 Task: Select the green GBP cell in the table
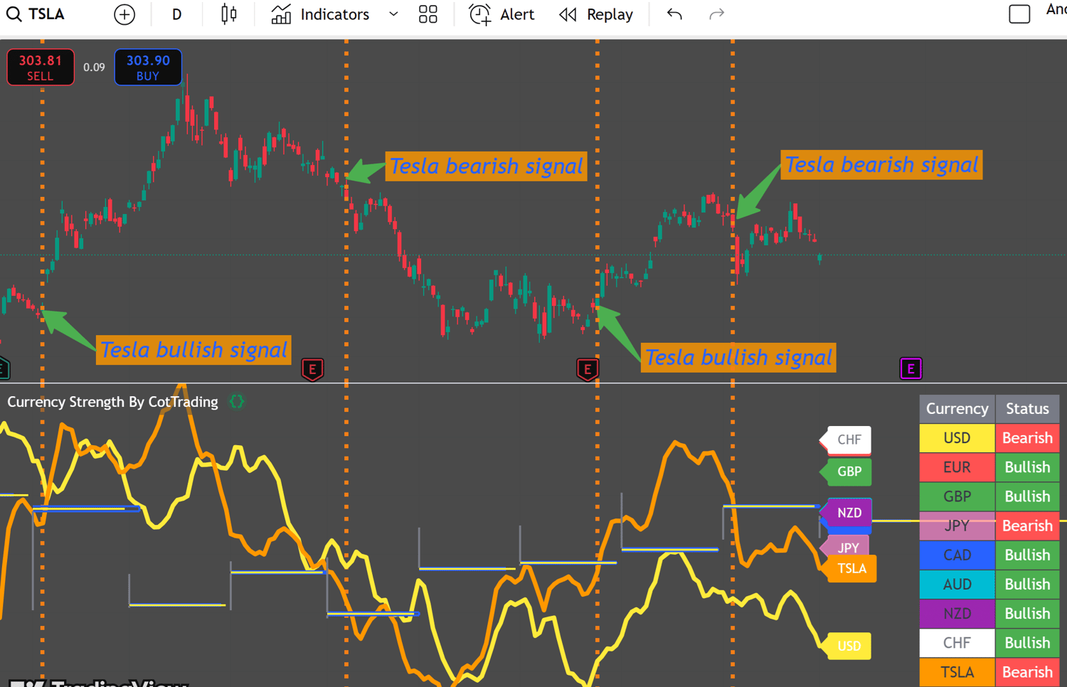(957, 496)
